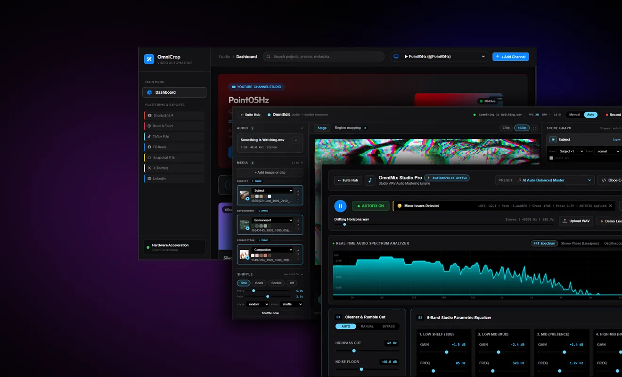Click the code brackets icon beside Oboe
This screenshot has width=622, height=377.
(x=604, y=180)
